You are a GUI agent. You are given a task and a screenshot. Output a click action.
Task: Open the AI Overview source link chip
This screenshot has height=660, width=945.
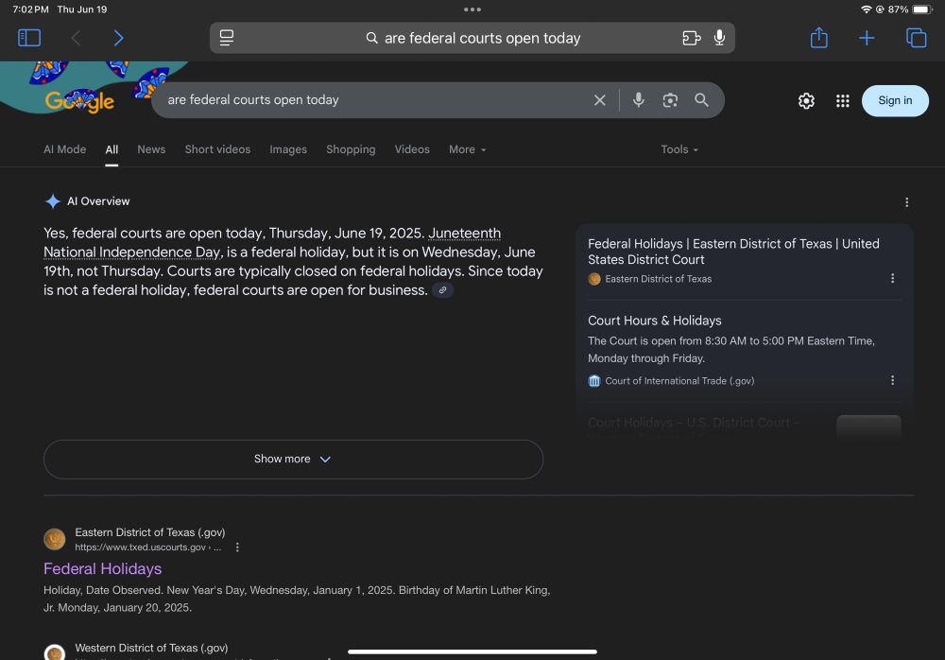point(442,290)
